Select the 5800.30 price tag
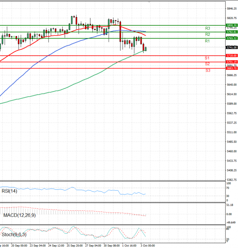Viewport: 238px width, 248px height. coord(232,25)
